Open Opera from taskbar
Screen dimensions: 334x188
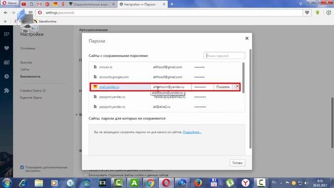point(166,183)
